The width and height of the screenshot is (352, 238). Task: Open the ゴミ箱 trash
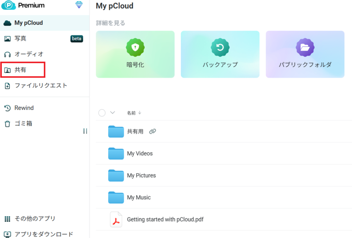23,124
